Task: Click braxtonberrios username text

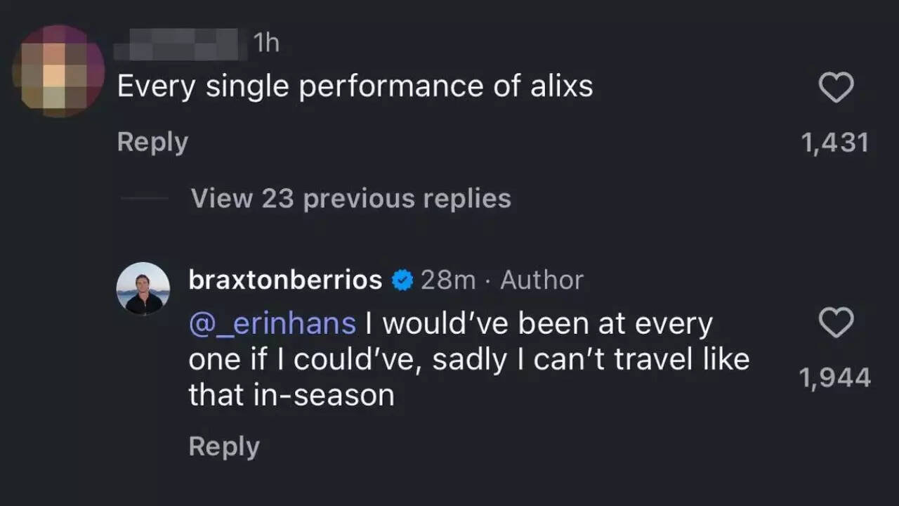Action: coord(284,279)
